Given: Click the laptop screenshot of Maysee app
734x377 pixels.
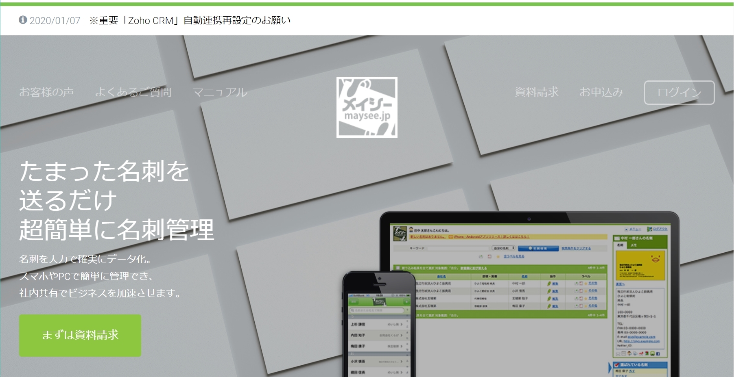Looking at the screenshot, I should point(529,294).
